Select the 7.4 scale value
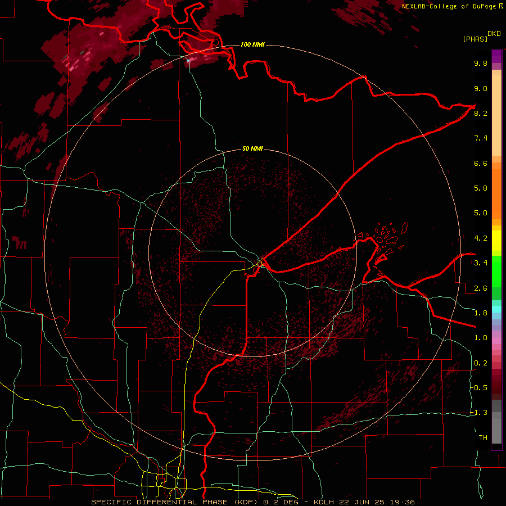506x506 pixels. tap(481, 138)
